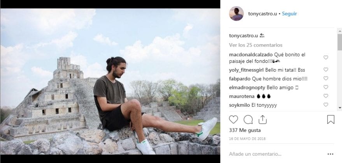Follow tonycastro.u with Seguir
Screen dimensions: 342x163
(x=289, y=14)
